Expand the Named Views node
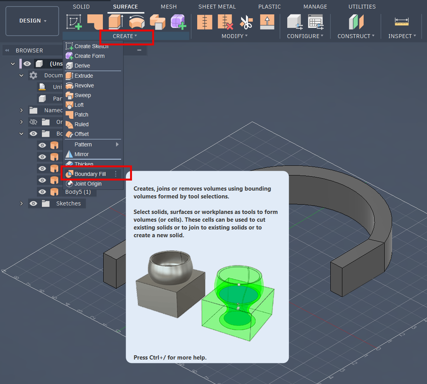 coord(21,110)
